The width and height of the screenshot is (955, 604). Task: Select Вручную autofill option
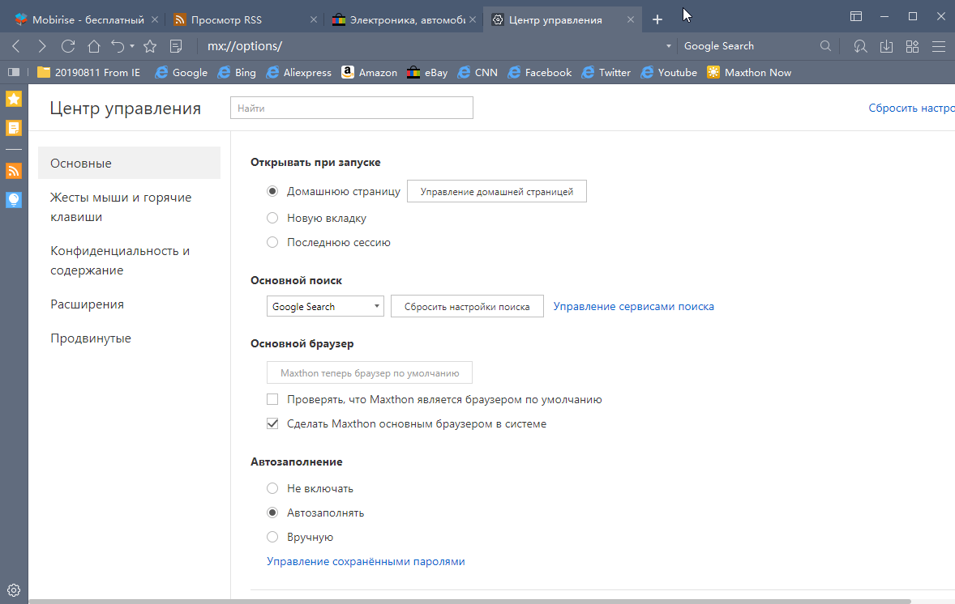point(272,537)
